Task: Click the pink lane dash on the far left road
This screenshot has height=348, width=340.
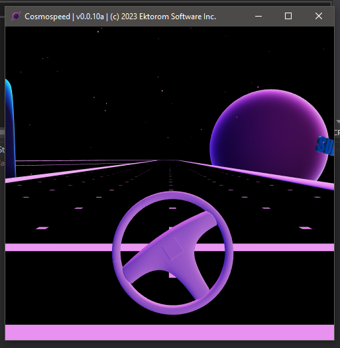Action: tap(42, 228)
